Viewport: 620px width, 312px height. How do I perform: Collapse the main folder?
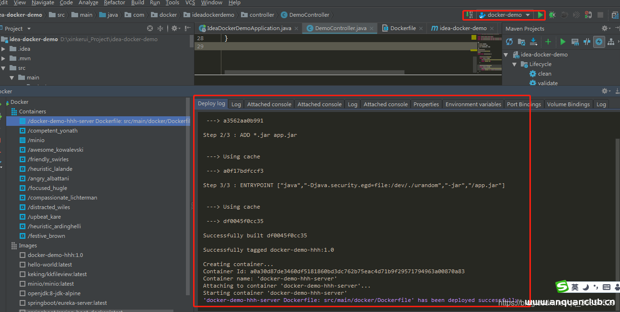pos(12,78)
